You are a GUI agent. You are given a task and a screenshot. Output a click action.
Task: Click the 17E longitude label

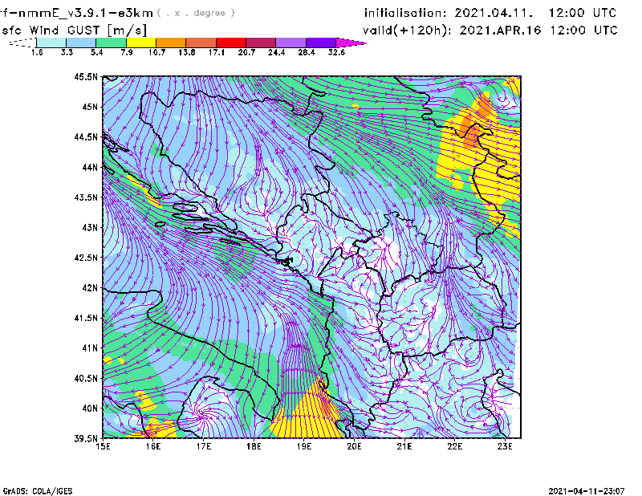(204, 446)
